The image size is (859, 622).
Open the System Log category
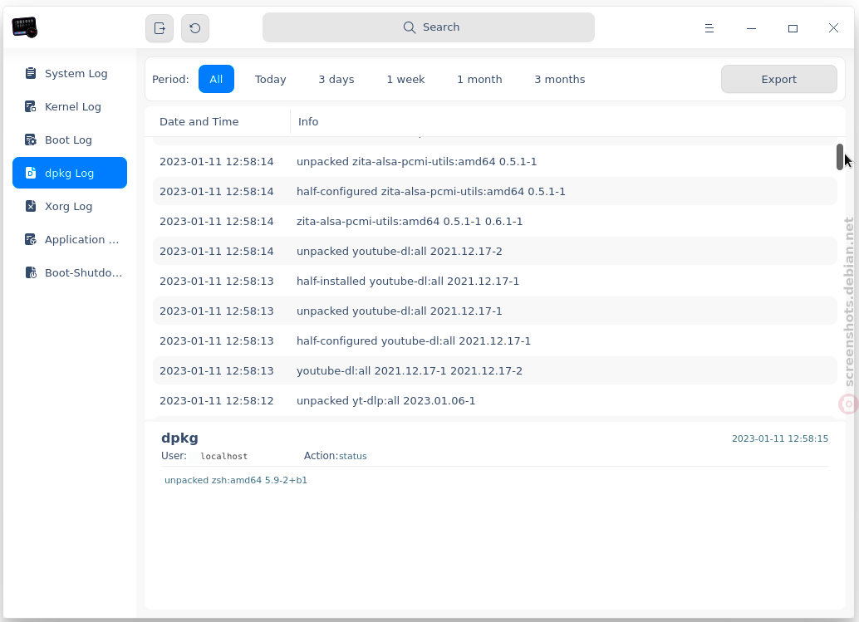[70, 73]
